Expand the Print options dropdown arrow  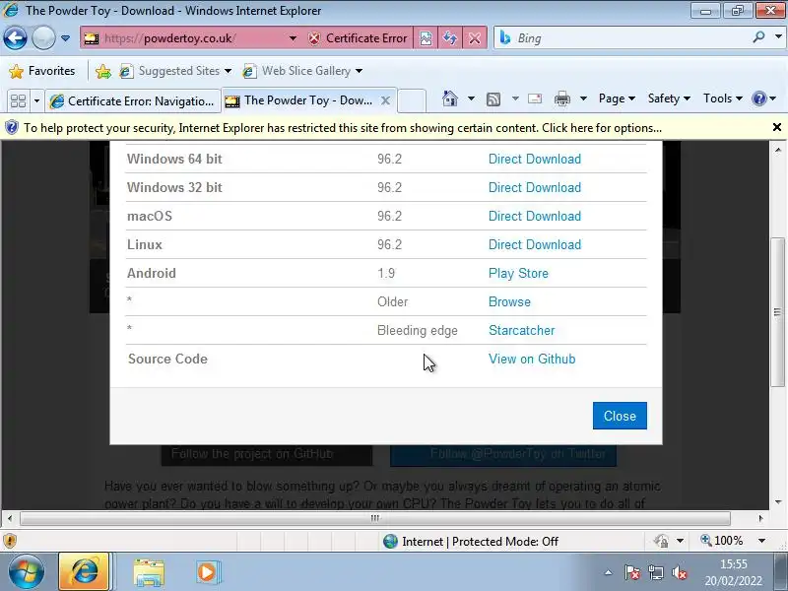tap(583, 98)
